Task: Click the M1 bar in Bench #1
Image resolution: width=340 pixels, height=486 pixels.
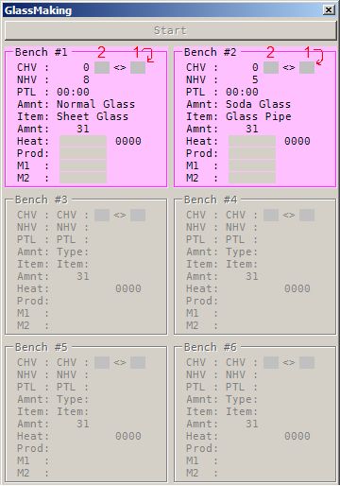Action: tap(83, 165)
